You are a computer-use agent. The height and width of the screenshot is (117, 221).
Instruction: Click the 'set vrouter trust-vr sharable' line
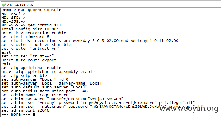click(36, 45)
